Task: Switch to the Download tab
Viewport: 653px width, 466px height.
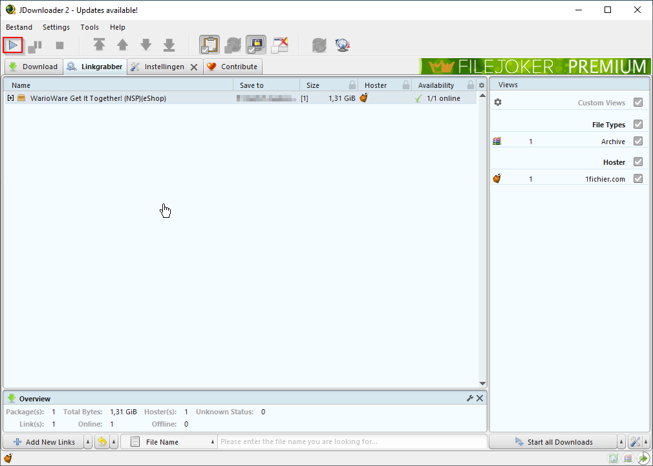Action: (x=34, y=67)
